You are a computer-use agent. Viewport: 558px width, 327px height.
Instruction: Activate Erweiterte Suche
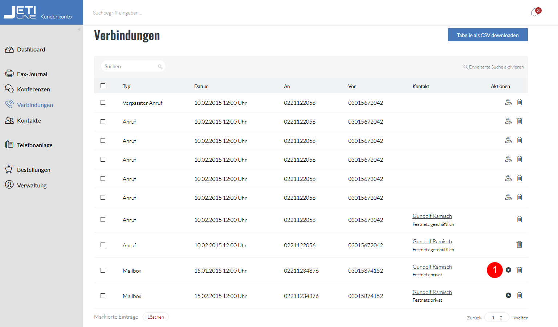(x=493, y=67)
